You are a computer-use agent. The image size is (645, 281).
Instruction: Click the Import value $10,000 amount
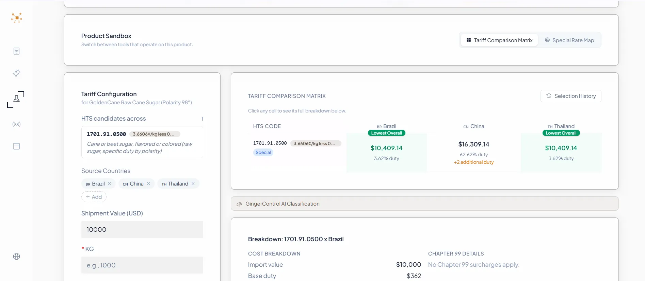(x=408, y=264)
